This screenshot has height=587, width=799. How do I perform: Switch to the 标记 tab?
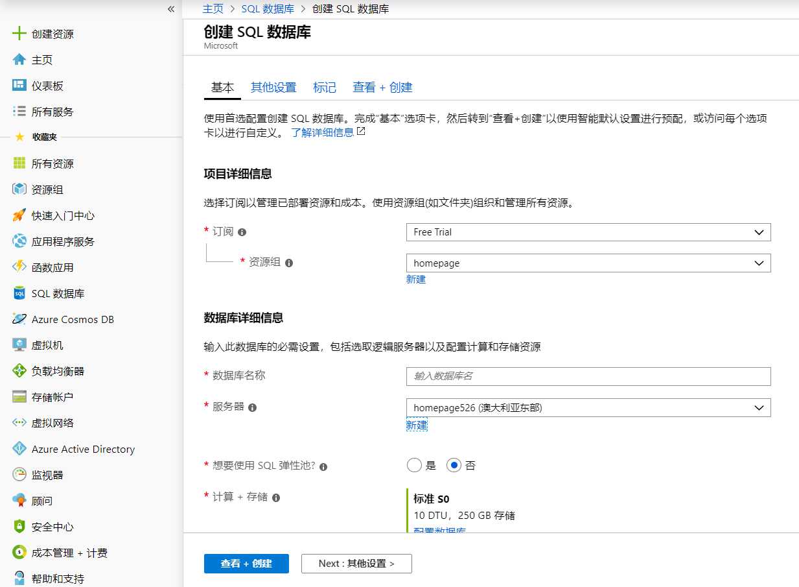tap(325, 88)
